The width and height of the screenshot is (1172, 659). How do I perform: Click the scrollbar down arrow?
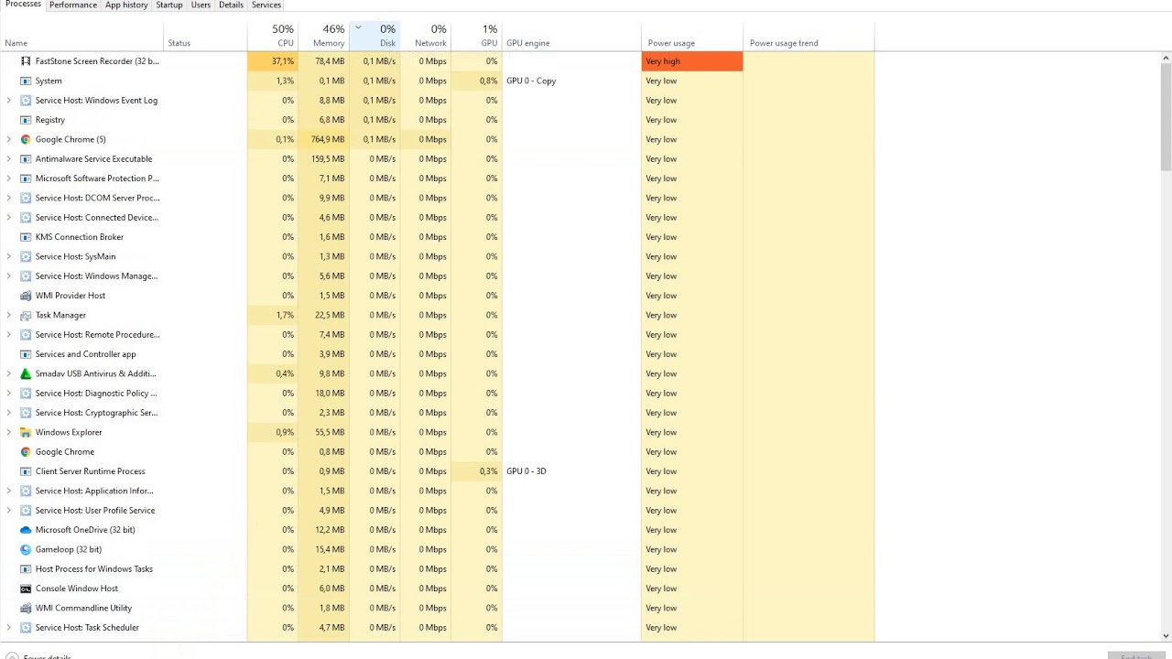1166,636
